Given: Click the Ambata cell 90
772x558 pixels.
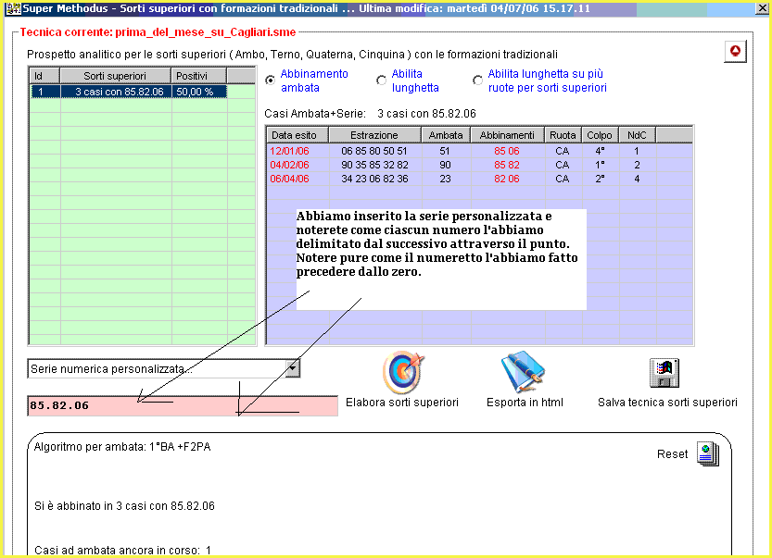Looking at the screenshot, I should (x=445, y=165).
